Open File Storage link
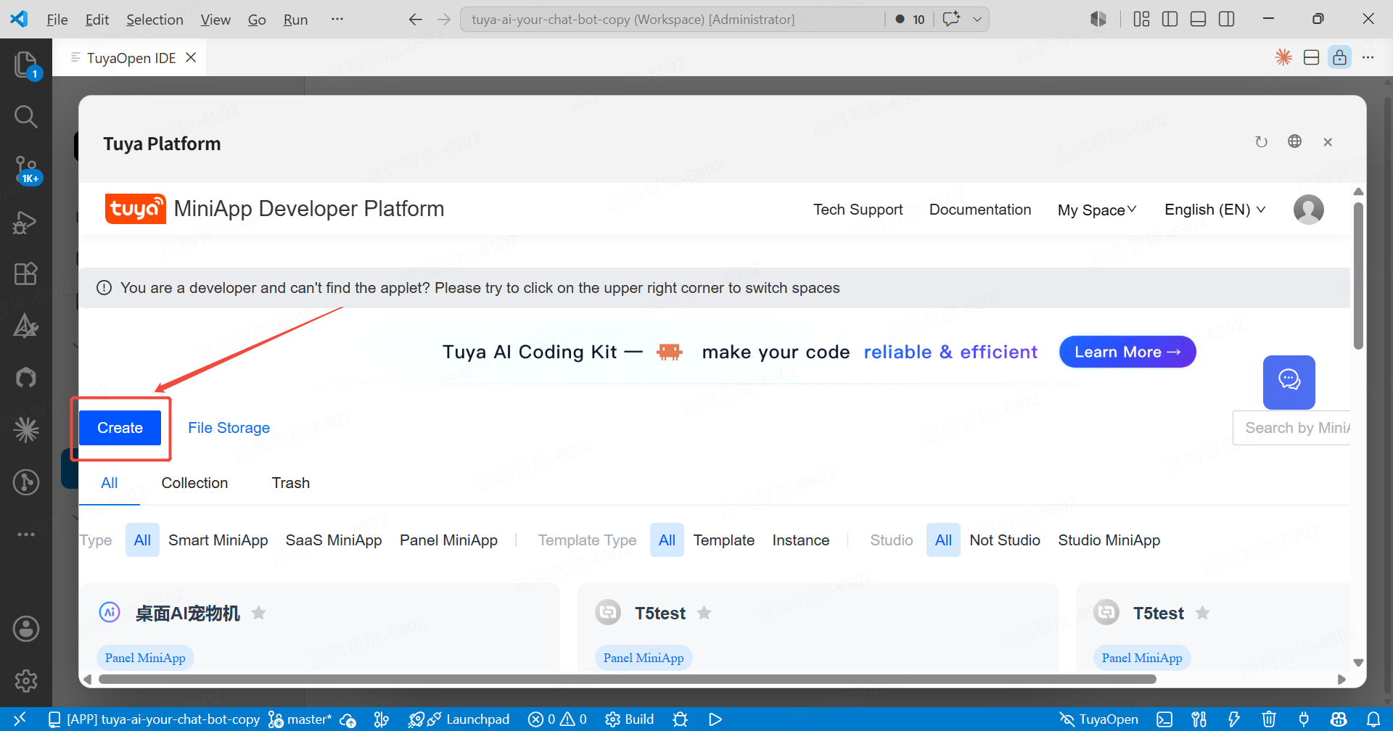 (229, 428)
